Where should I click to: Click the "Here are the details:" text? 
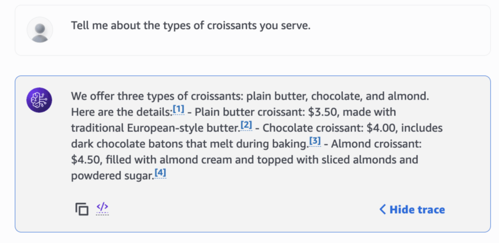coord(121,112)
